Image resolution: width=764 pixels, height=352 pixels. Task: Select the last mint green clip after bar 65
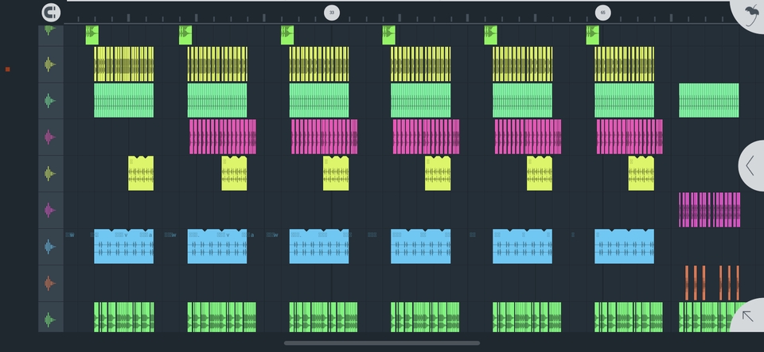(709, 101)
